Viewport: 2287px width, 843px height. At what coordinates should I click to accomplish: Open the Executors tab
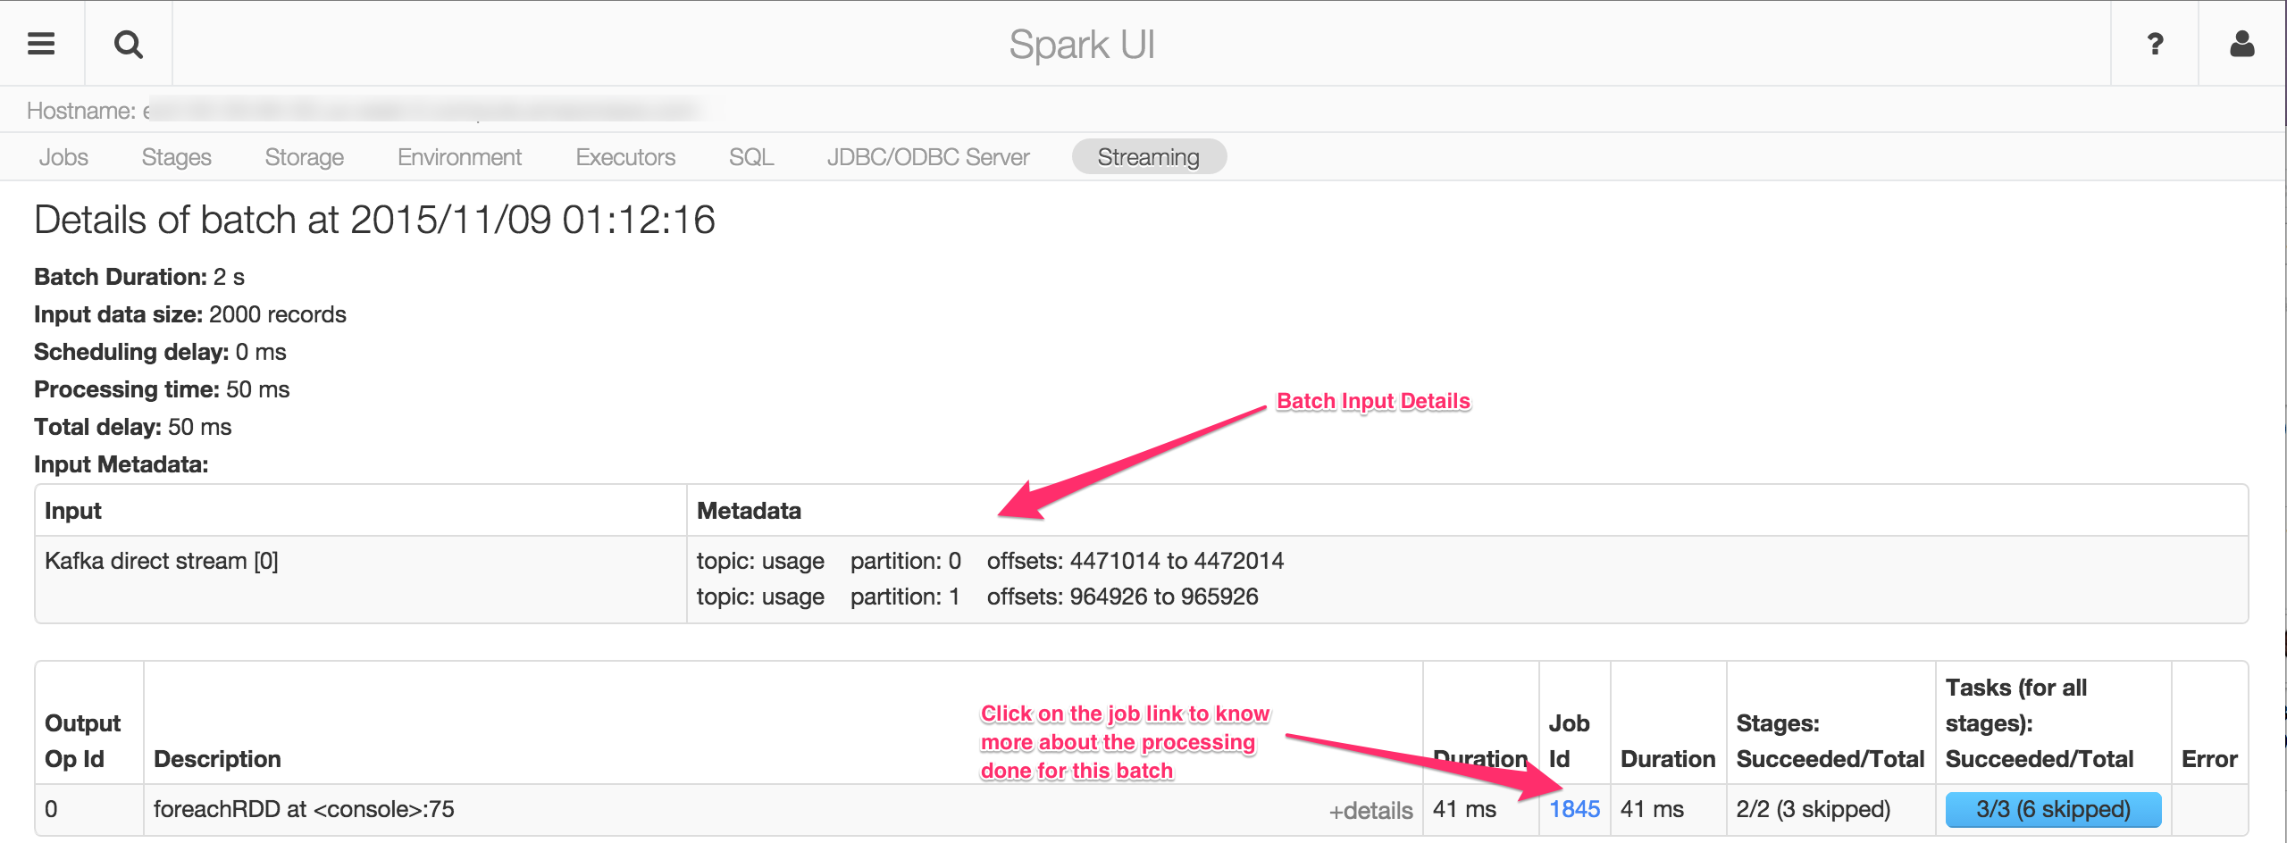point(625,157)
